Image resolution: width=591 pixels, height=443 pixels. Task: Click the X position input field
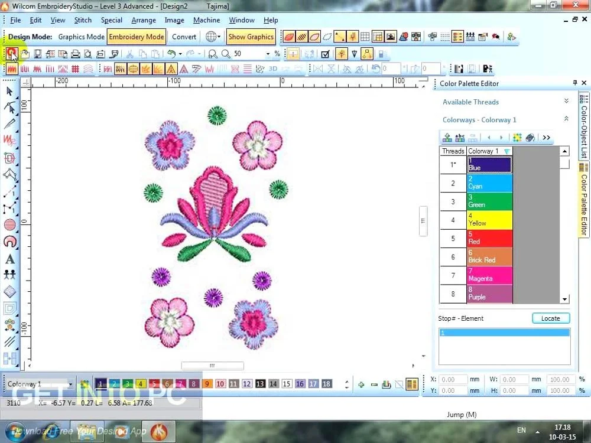click(x=454, y=379)
